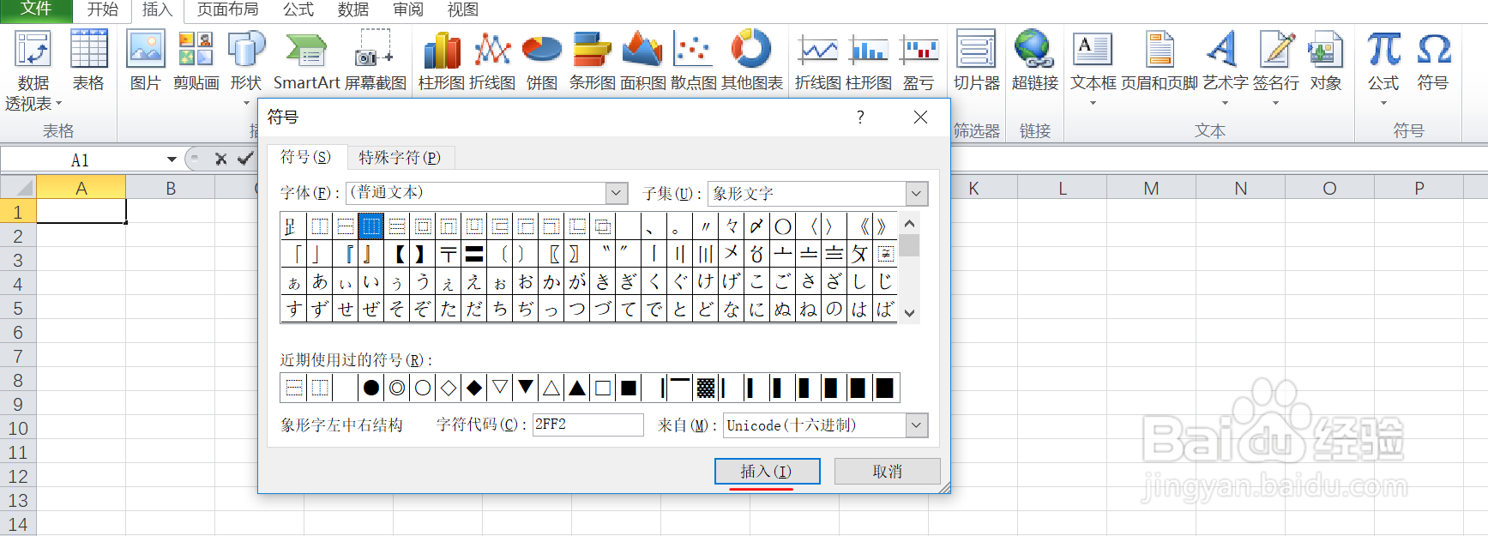Viewport: 1488px width, 536px height.
Task: Insert a Line sparkline
Action: point(818,60)
